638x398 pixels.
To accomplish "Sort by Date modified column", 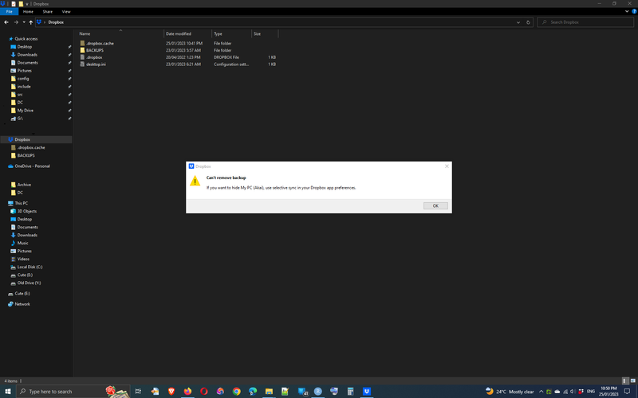I will coord(178,34).
